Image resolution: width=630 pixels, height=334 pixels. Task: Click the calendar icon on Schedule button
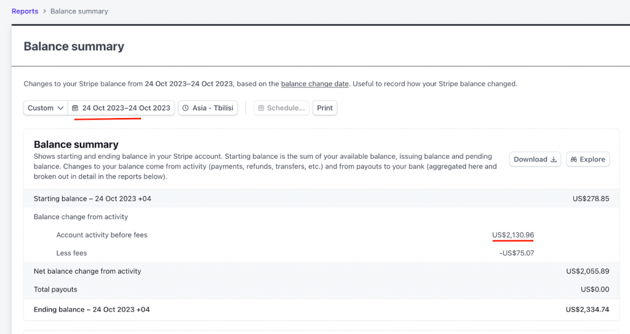point(261,108)
